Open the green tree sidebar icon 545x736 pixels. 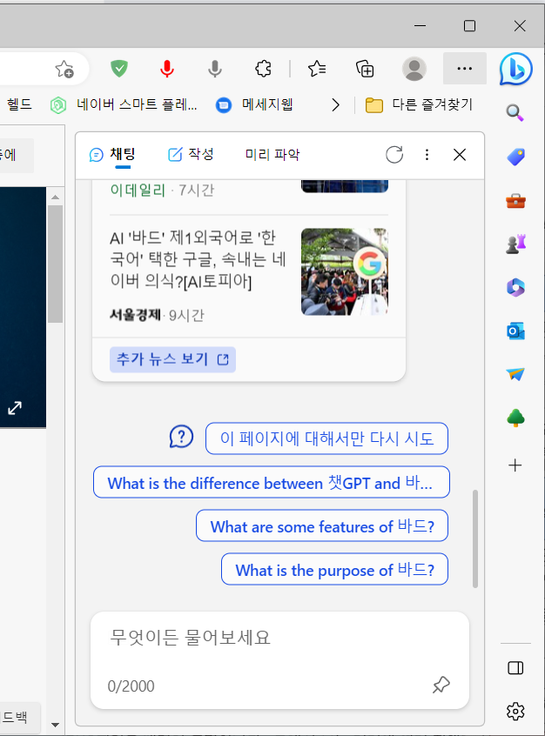tap(515, 418)
